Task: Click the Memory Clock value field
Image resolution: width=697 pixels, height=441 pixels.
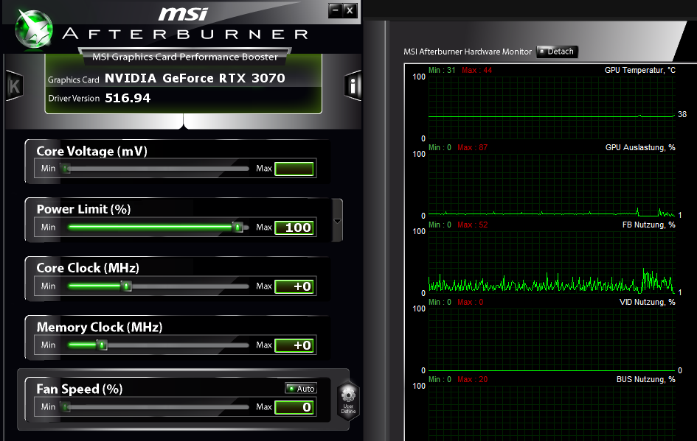Action: click(x=294, y=345)
